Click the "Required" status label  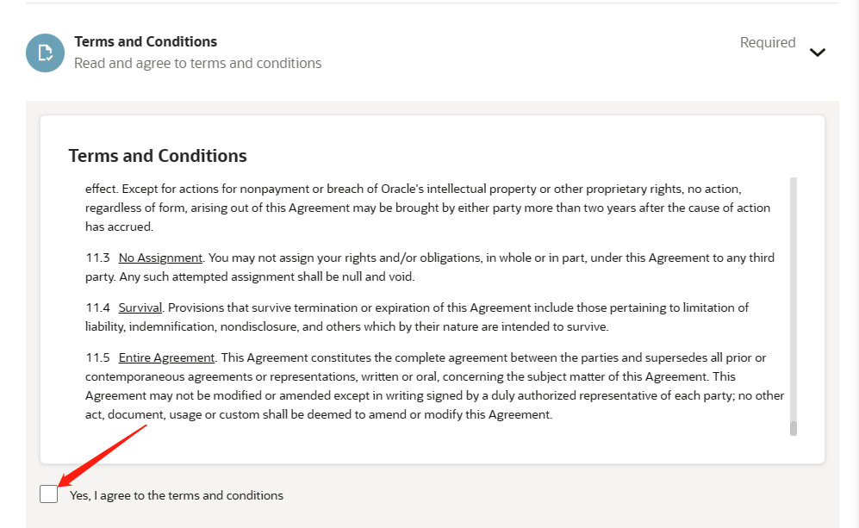[768, 42]
